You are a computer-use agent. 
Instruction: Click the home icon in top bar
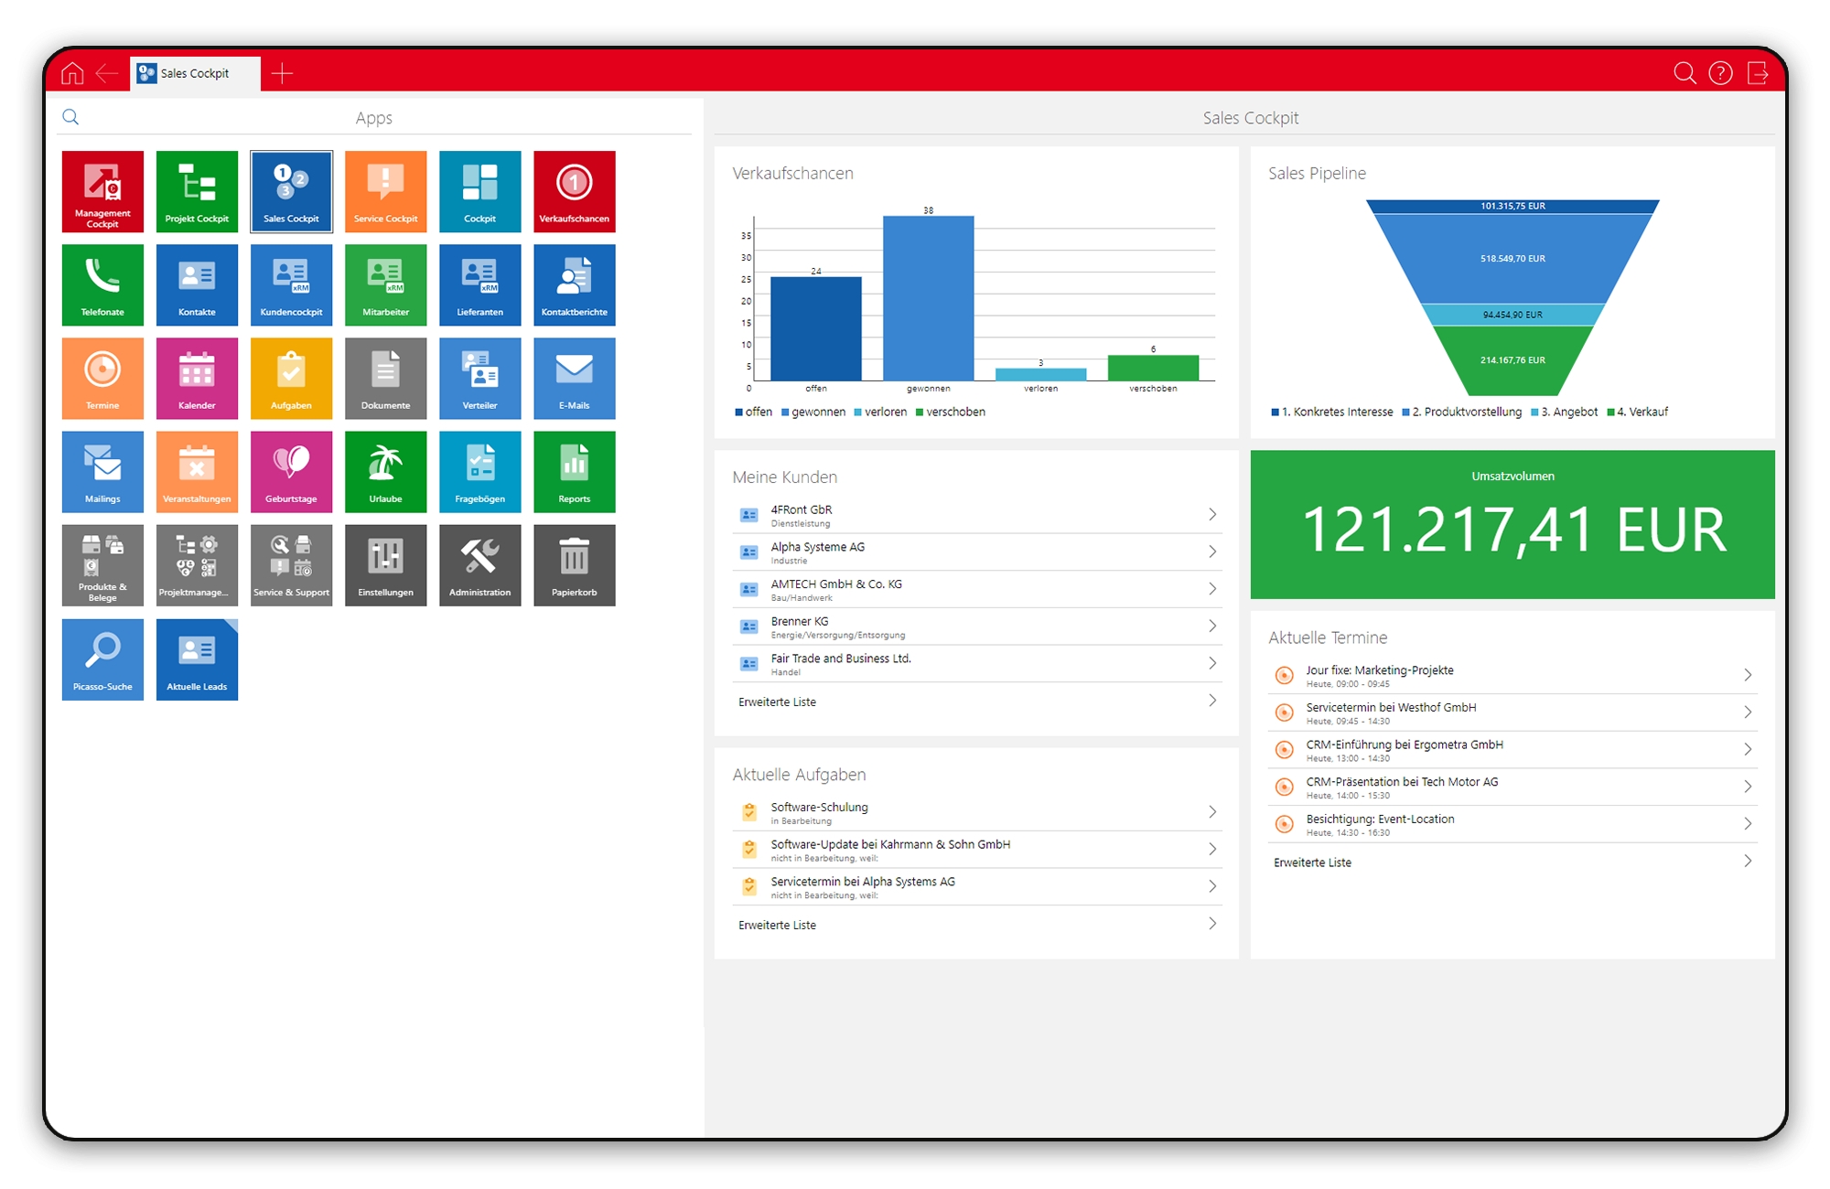coord(72,73)
